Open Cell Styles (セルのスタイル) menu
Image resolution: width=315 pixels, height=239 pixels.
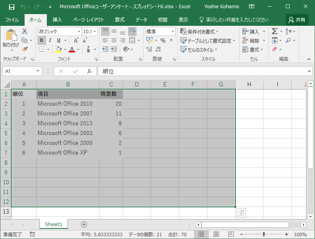(199, 50)
